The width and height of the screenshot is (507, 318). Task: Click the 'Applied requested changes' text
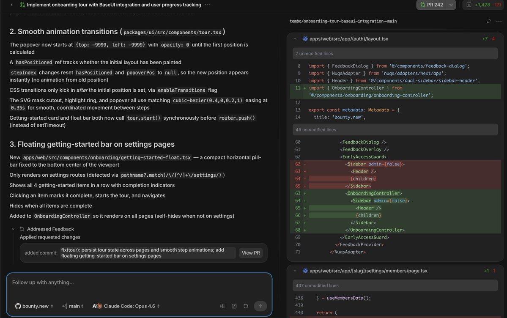pos(50,237)
